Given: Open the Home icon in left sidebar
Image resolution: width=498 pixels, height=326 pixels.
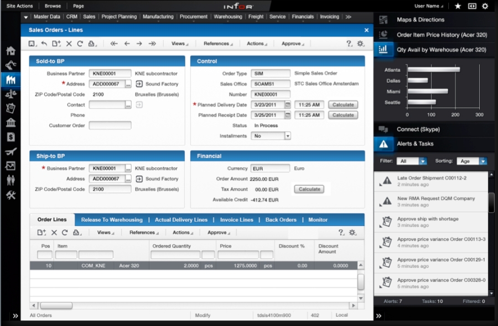Looking at the screenshot, I should tap(11, 51).
